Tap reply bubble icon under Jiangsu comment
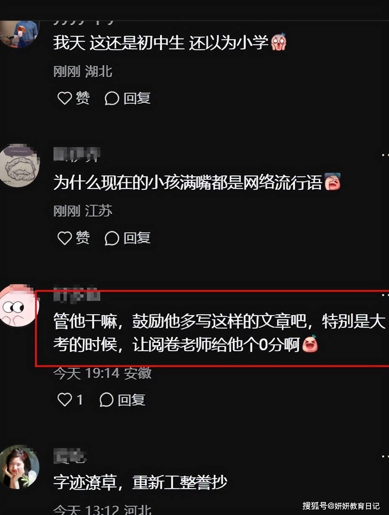This screenshot has width=389, height=515. coord(112,238)
